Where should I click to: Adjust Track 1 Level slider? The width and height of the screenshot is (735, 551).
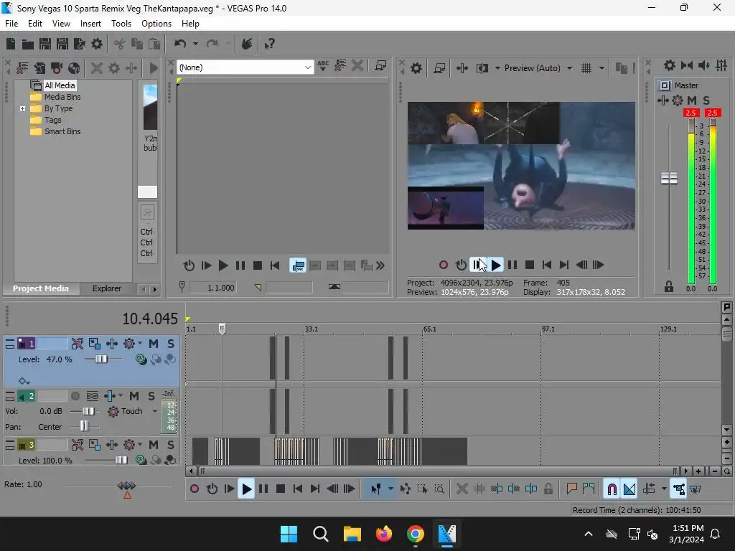[x=101, y=359]
